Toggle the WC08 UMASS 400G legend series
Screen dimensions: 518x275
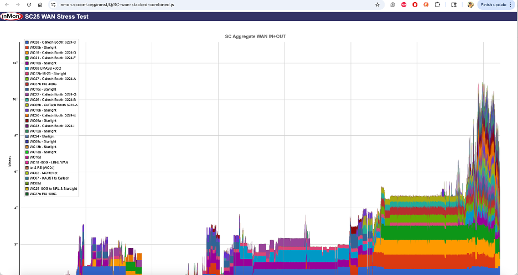[x=45, y=68]
